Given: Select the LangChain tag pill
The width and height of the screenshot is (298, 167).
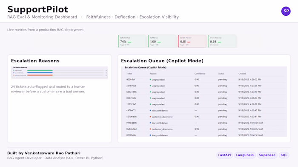Looking at the screenshot, I should tap(245, 155).
